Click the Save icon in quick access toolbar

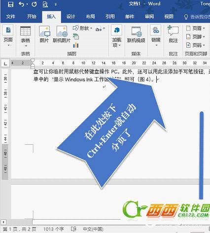coord(10,4)
